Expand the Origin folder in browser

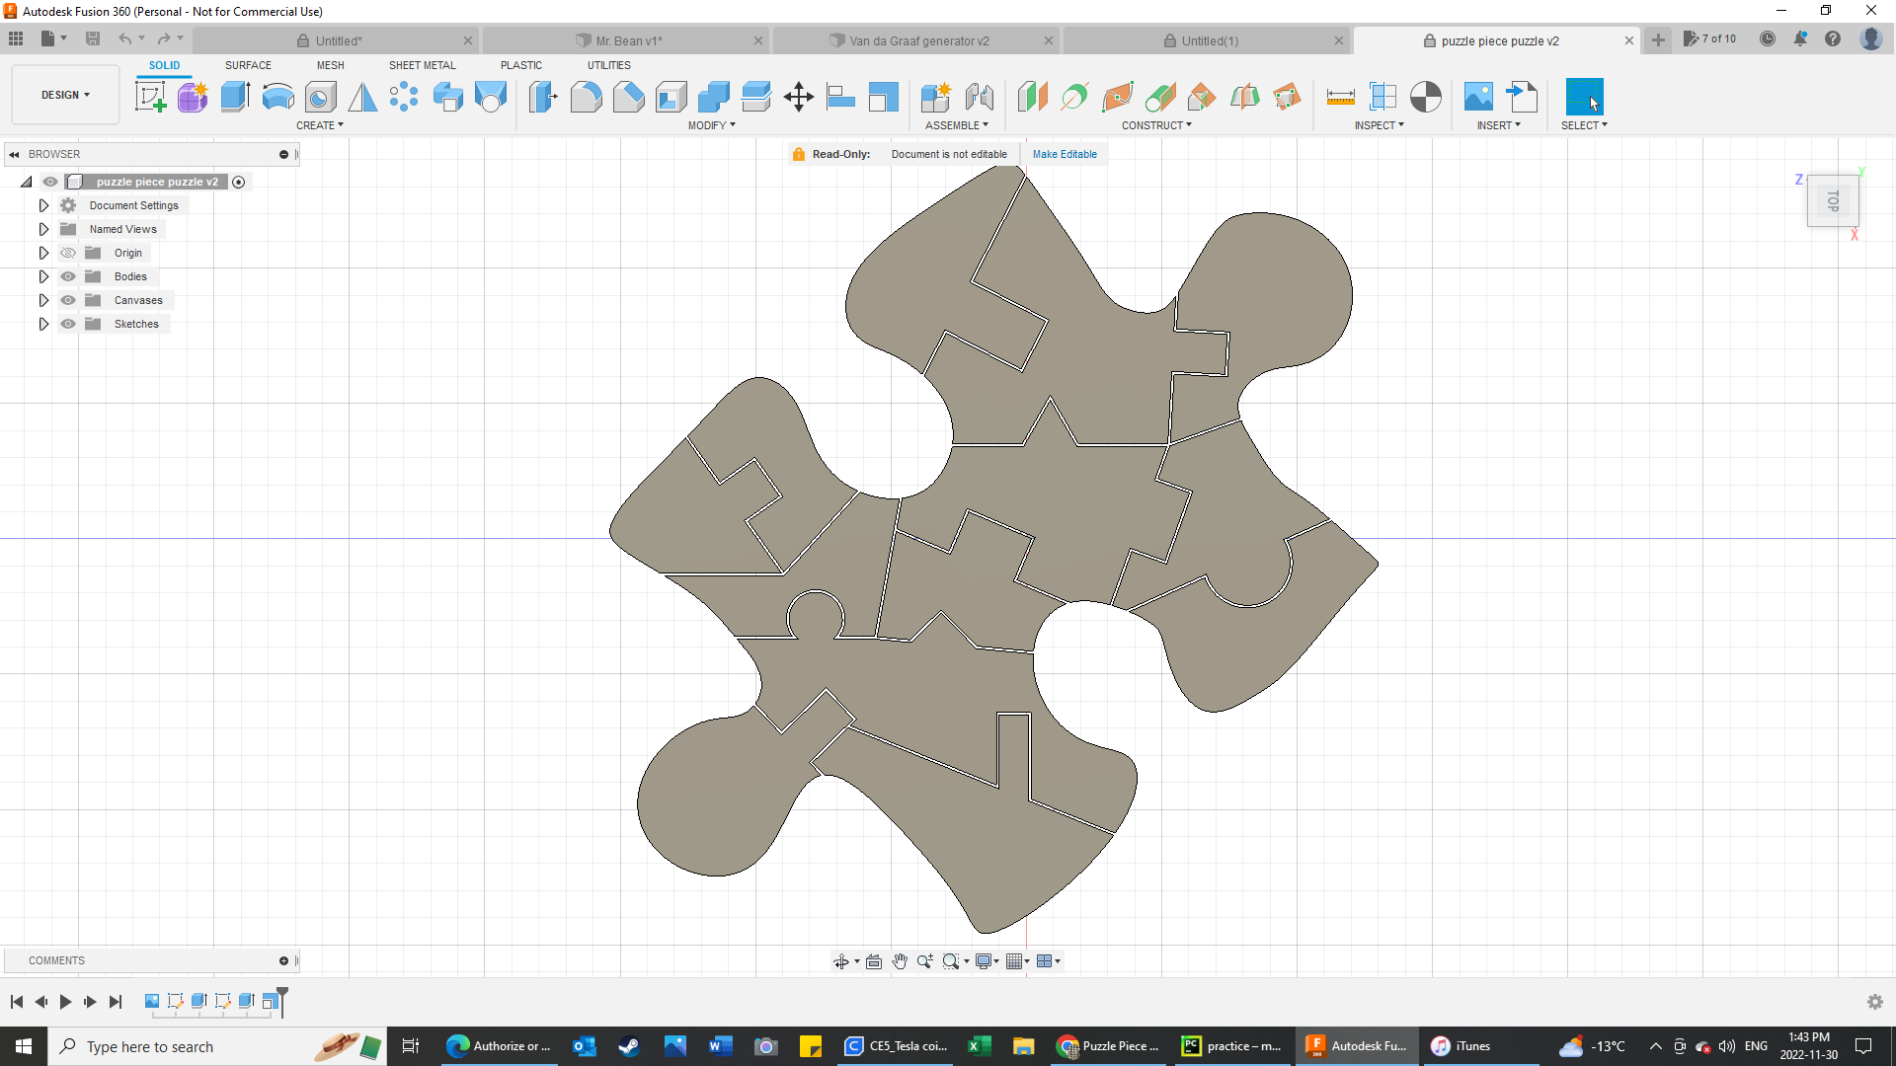click(x=43, y=253)
